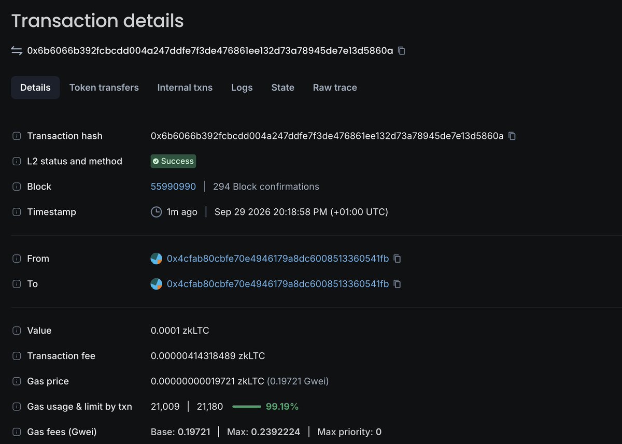
Task: Click the info icon next to To
Action: click(x=17, y=284)
